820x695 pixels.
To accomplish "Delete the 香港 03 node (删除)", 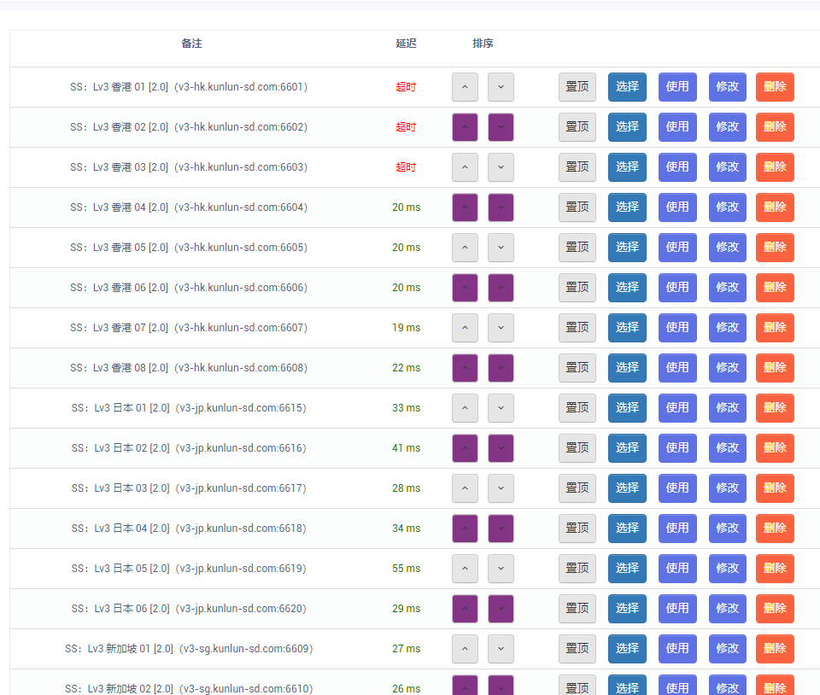I will [x=775, y=167].
